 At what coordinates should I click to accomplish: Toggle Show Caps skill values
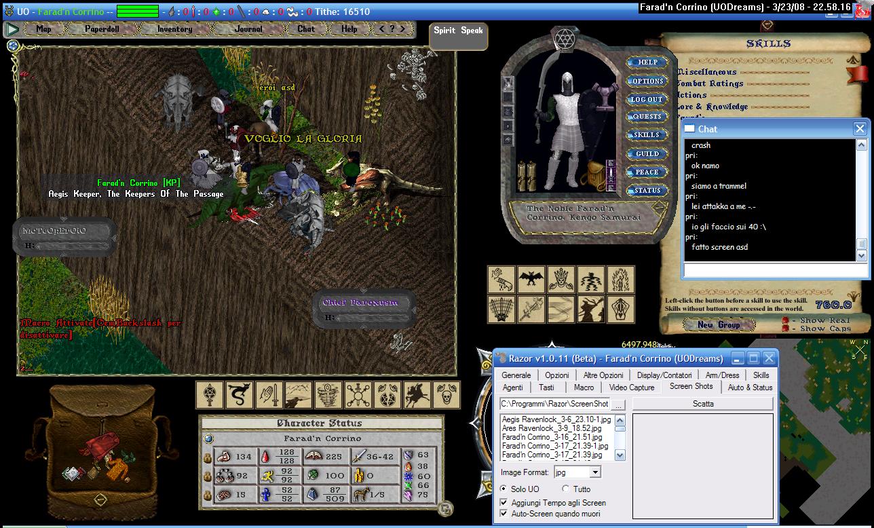pos(785,328)
